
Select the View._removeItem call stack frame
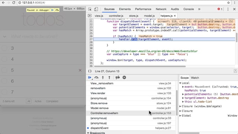[131, 83]
